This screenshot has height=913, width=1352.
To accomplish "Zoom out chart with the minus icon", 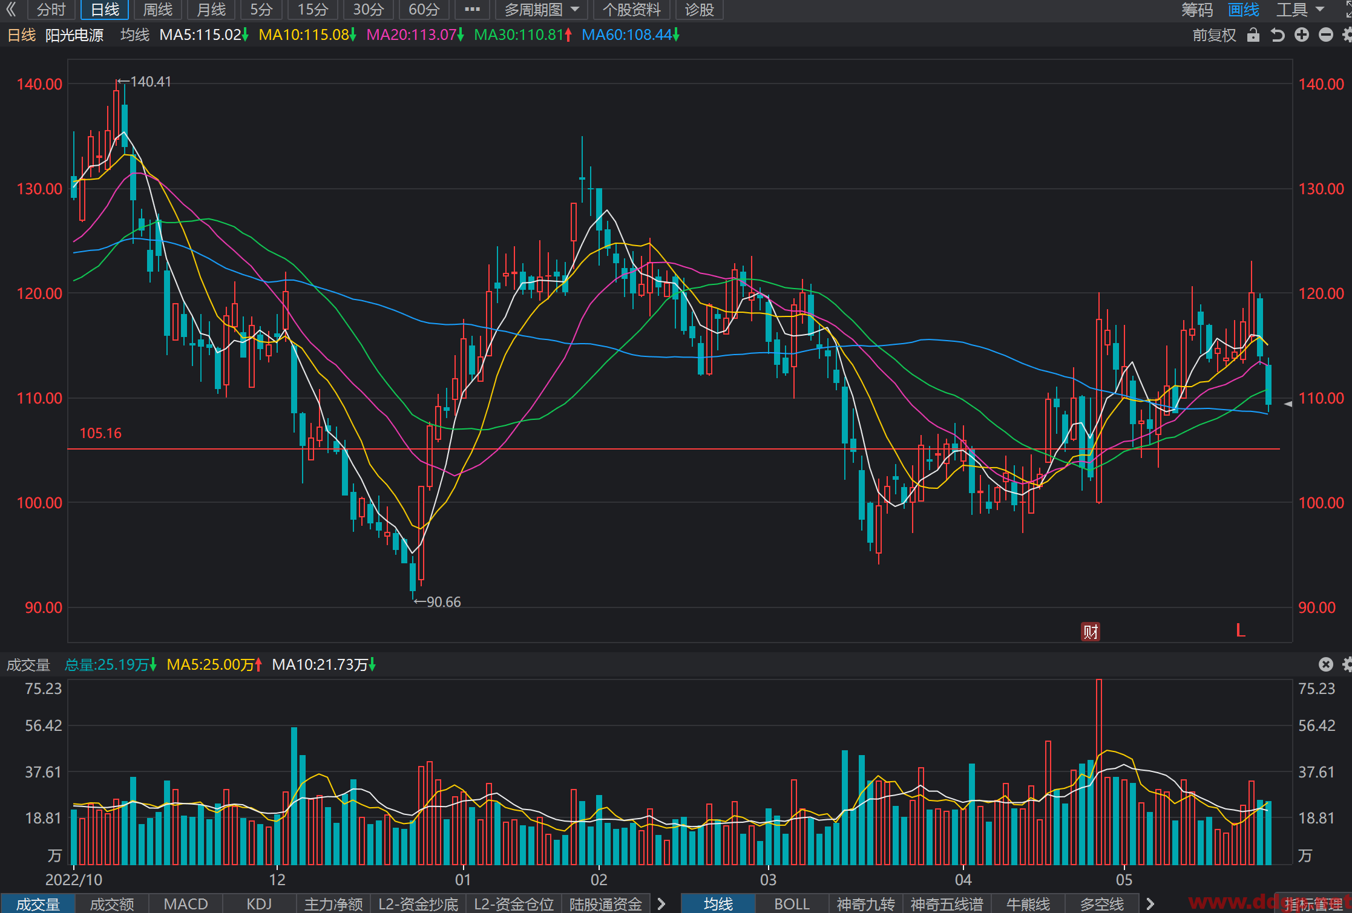I will 1326,35.
